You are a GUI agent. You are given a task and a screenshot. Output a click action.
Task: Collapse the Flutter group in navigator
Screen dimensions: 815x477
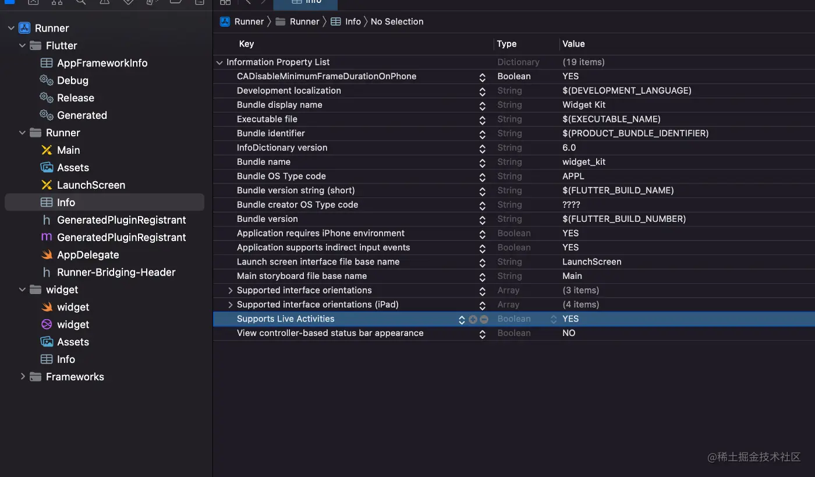point(23,45)
